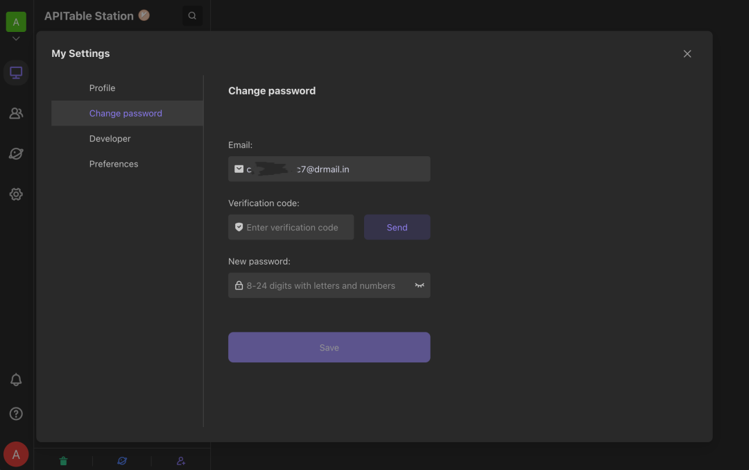Open the trash bin at bottom
Image resolution: width=749 pixels, height=470 pixels.
click(63, 461)
